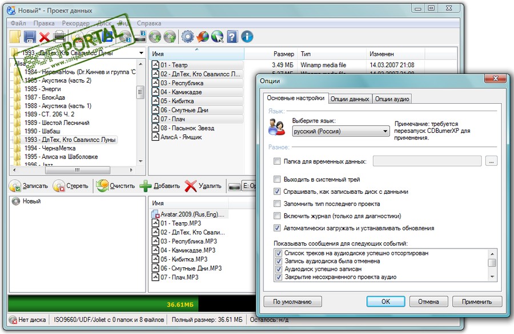Open the Файл menu
This screenshot has width=514, height=334.
18,23
